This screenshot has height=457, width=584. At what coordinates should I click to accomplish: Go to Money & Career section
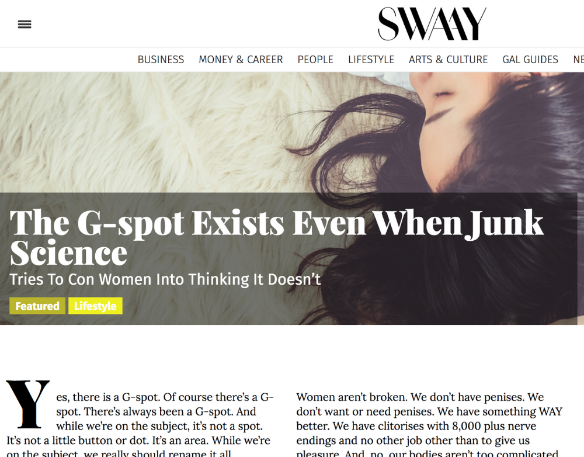coord(241,60)
